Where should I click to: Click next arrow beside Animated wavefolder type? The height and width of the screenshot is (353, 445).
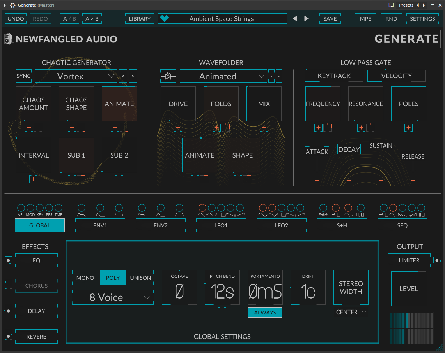[x=279, y=76]
